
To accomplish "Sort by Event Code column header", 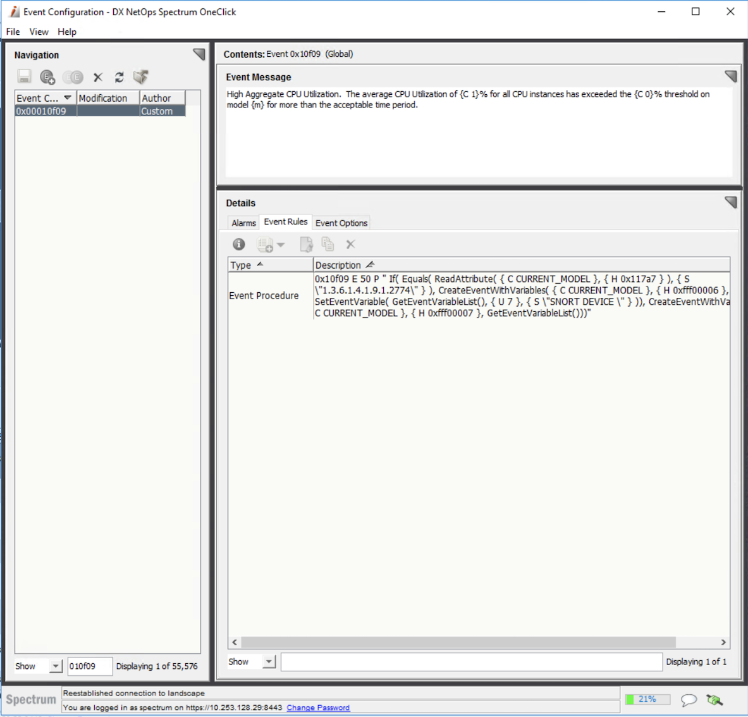I will [46, 98].
